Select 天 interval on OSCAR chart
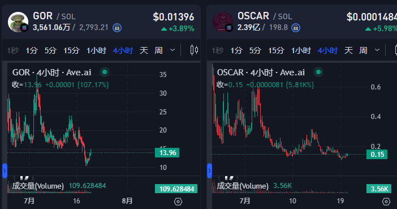This screenshot has height=209, width=397. click(348, 50)
